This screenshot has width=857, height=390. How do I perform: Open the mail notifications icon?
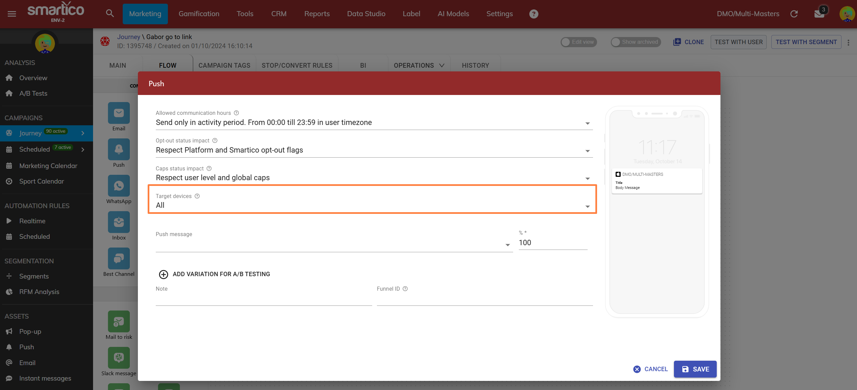click(x=819, y=14)
